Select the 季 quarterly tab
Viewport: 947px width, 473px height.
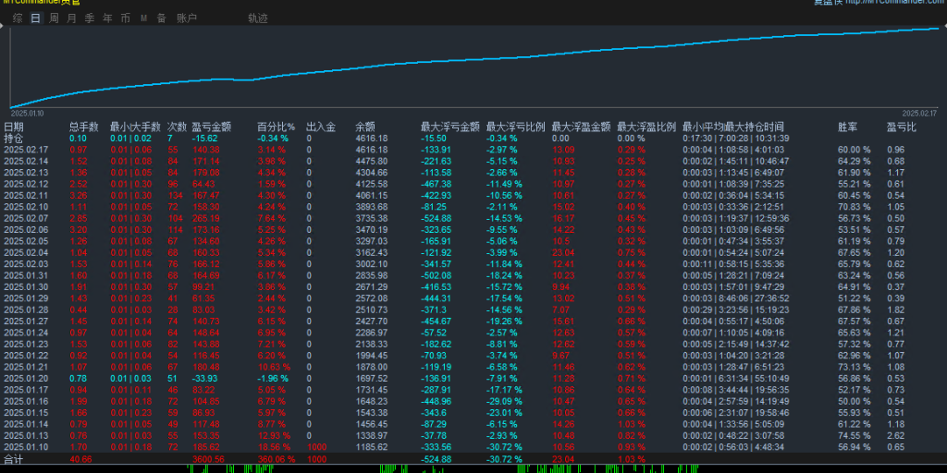click(90, 18)
